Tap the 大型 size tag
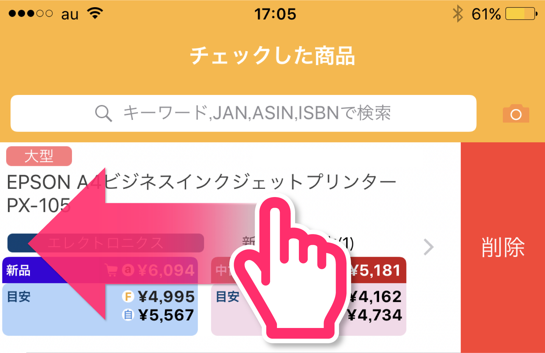The image size is (545, 353). click(39, 156)
